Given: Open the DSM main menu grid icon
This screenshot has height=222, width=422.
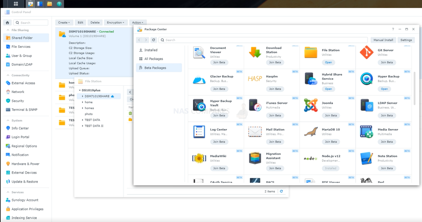Looking at the screenshot, I should coord(16,4).
